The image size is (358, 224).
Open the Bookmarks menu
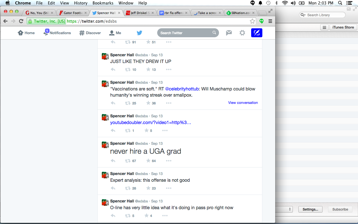tap(103, 3)
